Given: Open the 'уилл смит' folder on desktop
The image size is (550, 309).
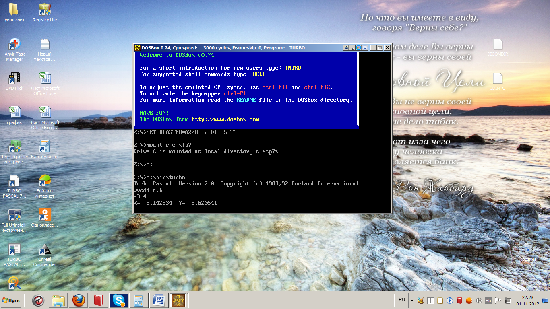Looking at the screenshot, I should tap(15, 12).
